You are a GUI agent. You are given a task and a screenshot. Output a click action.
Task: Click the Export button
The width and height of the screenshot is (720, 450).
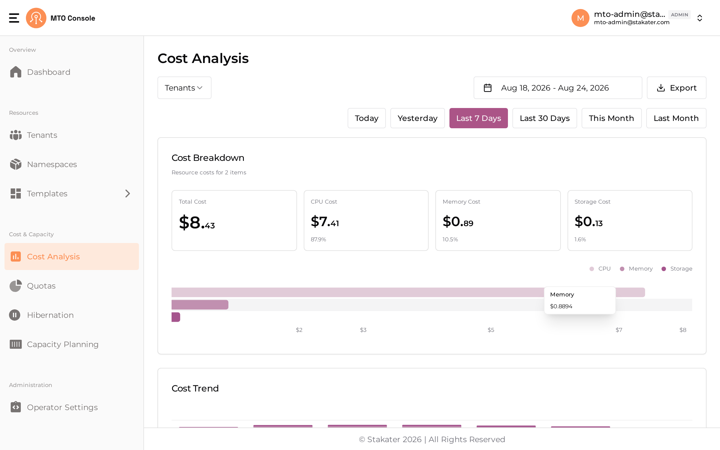coord(677,88)
